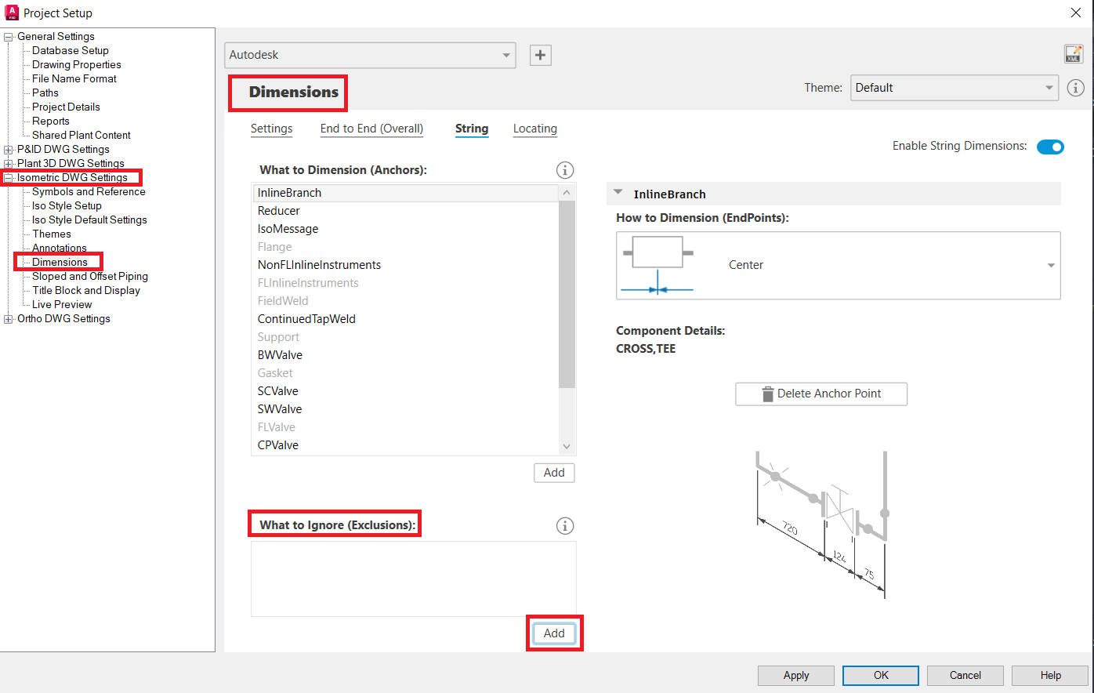Click the anchors list scrollbar down arrow
Screen dimensions: 1094x693
566,446
